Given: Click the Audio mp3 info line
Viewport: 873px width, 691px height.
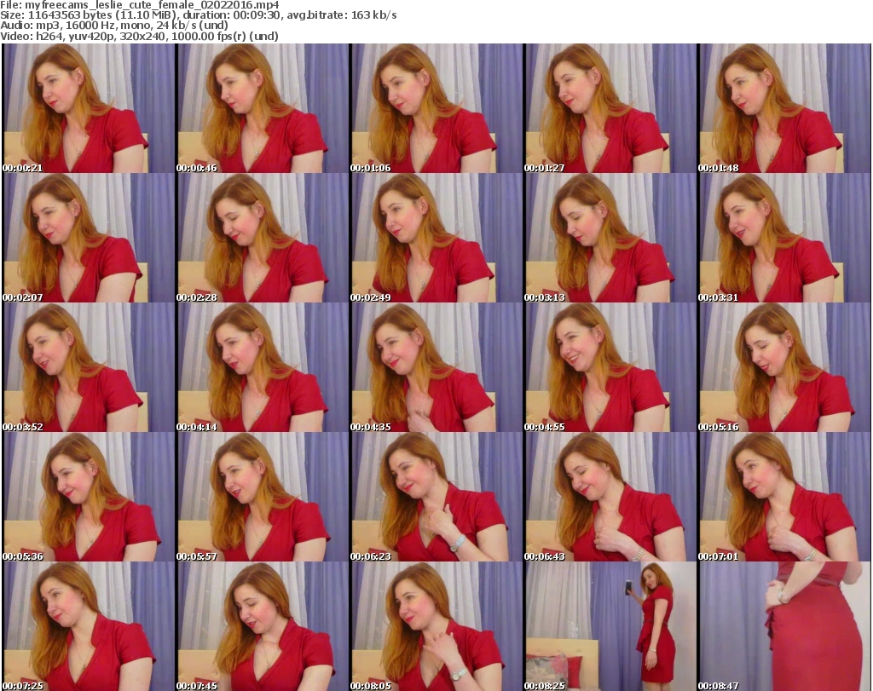Looking at the screenshot, I should (114, 26).
